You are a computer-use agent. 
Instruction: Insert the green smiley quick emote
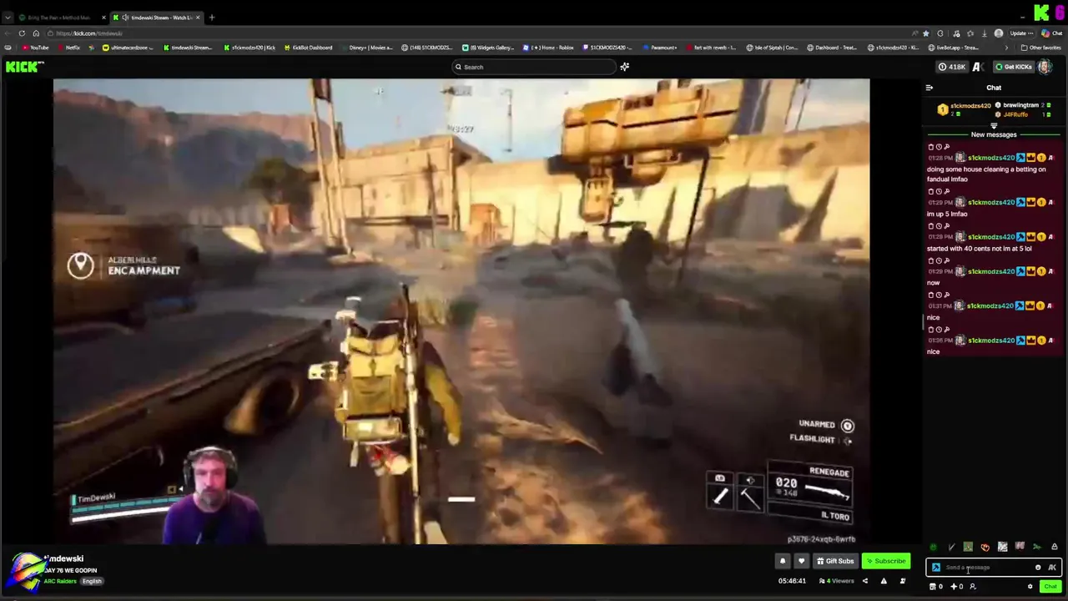pyautogui.click(x=933, y=548)
